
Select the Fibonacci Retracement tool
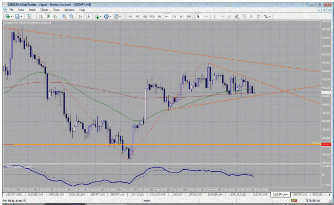click(x=244, y=17)
